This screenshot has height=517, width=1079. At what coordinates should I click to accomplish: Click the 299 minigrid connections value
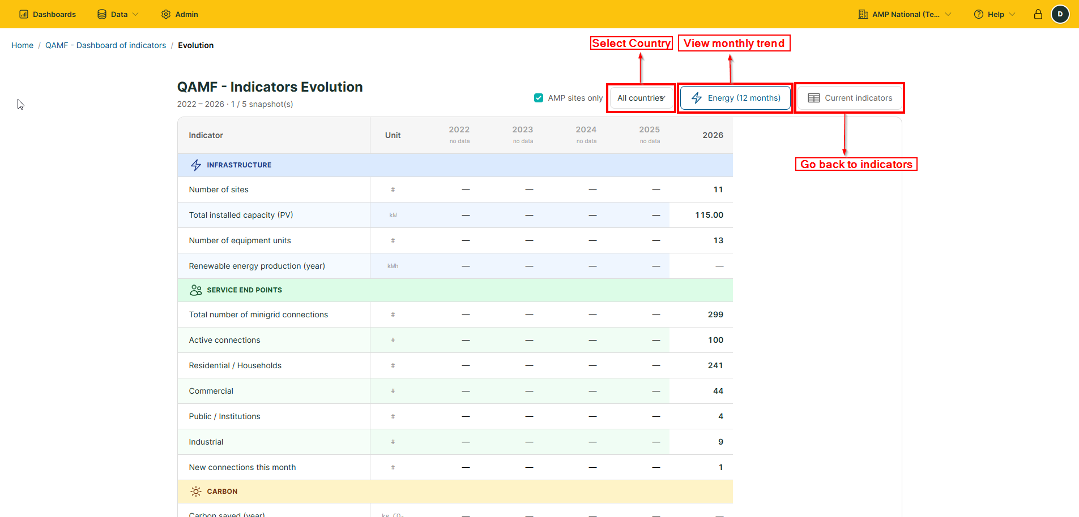coord(715,314)
